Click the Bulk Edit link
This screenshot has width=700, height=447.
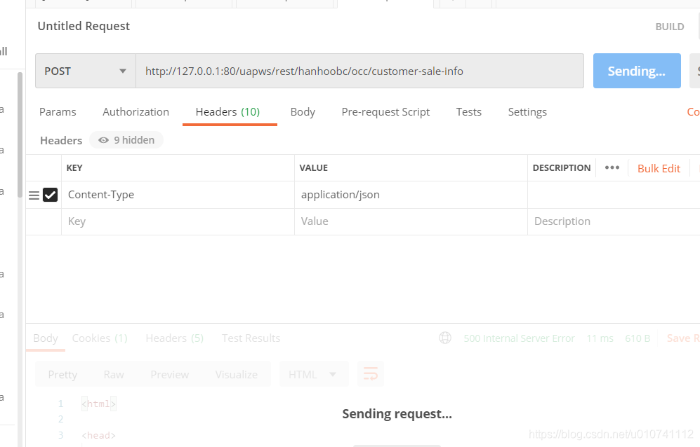tap(659, 168)
